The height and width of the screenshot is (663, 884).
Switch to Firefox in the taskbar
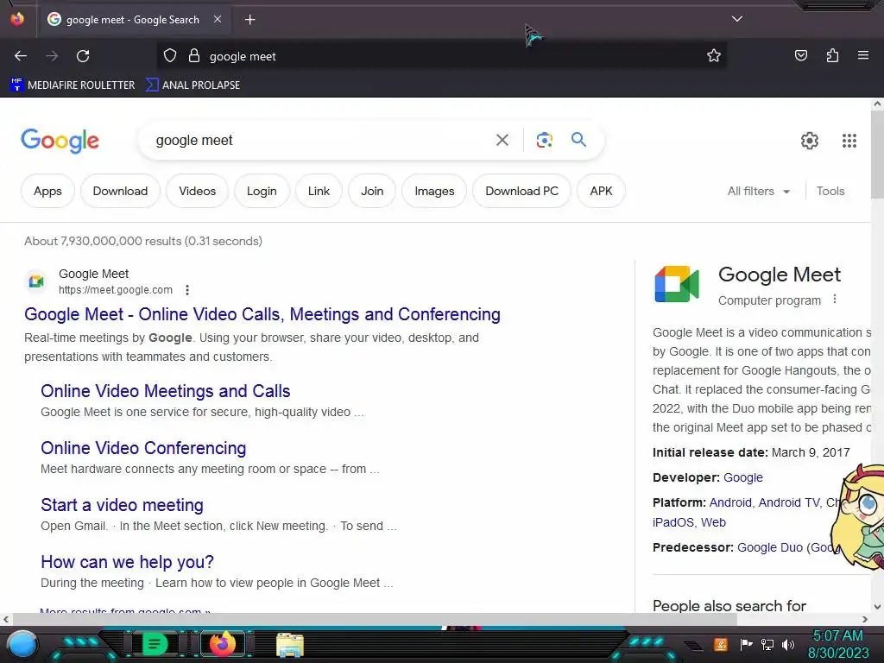pyautogui.click(x=222, y=644)
